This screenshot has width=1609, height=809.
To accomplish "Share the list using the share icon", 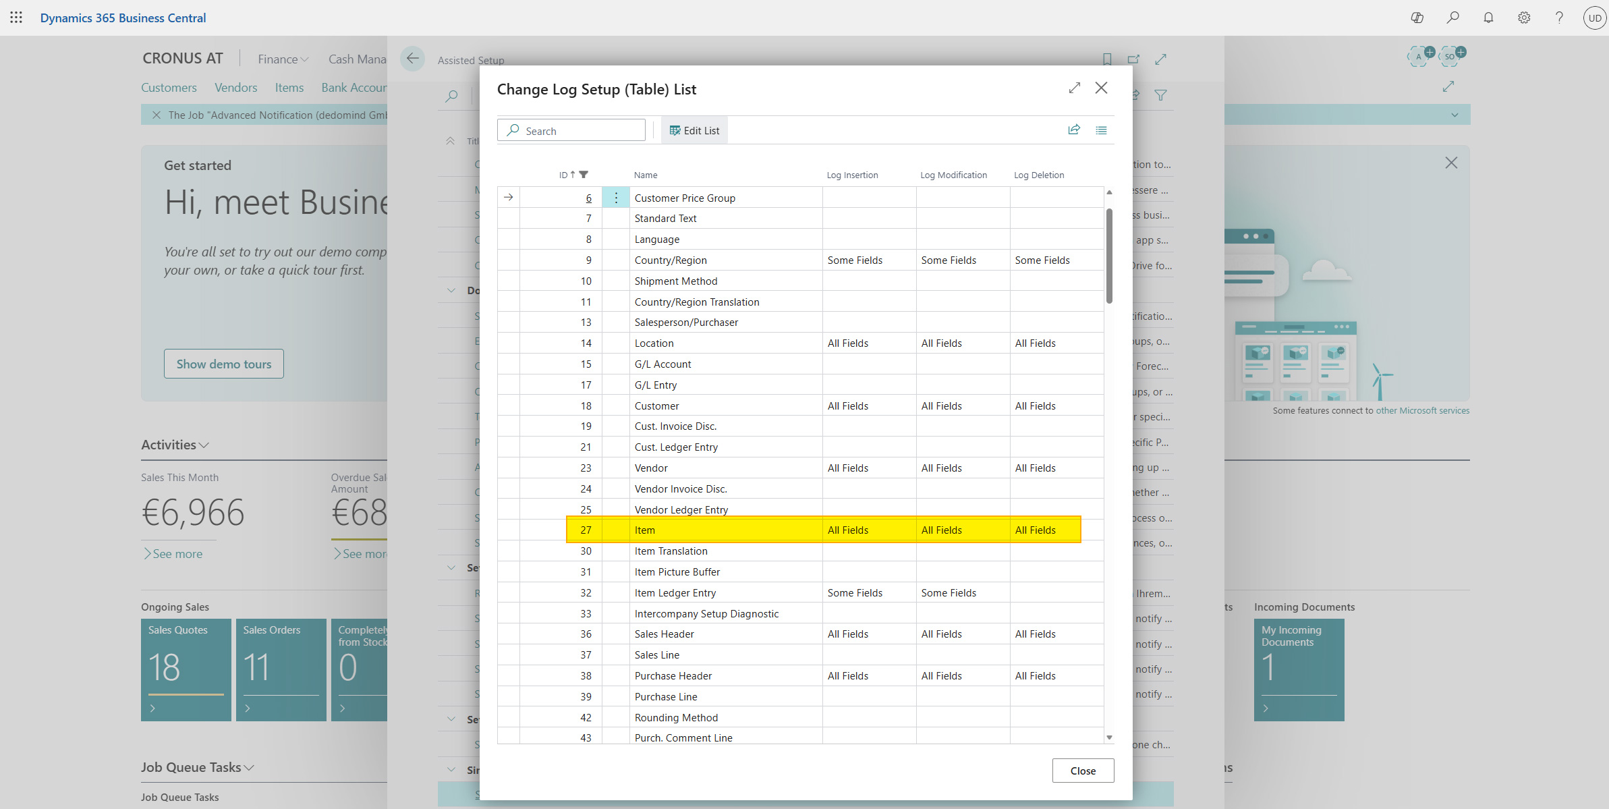I will point(1074,130).
